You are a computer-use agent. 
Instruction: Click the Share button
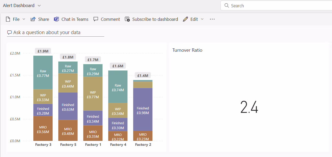pyautogui.click(x=40, y=19)
